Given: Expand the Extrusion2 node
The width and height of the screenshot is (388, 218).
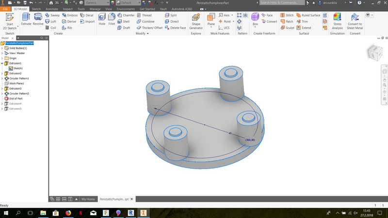Looking at the screenshot, I should tap(2, 74).
